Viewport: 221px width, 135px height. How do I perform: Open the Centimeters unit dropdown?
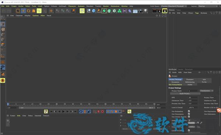206,91
